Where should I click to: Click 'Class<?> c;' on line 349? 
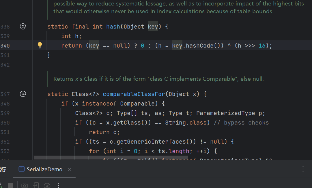94,113
